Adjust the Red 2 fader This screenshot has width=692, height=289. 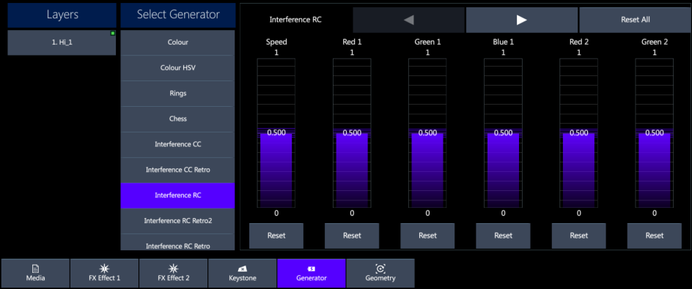pos(578,133)
